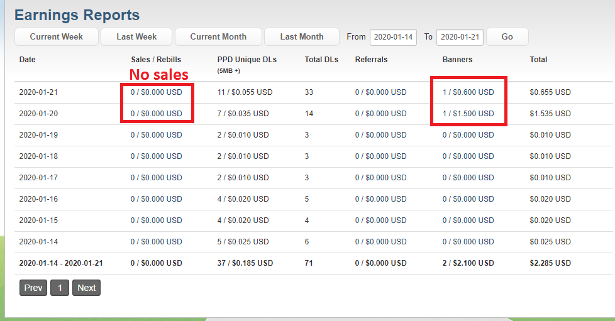This screenshot has height=321, width=615.
Task: Click the Sales / Rebills column header
Action: 156,60
